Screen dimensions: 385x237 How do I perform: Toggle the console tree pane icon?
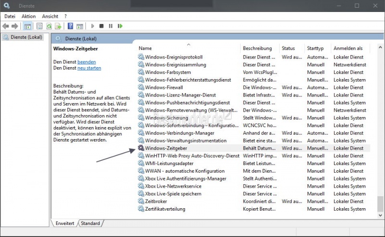coord(28,26)
